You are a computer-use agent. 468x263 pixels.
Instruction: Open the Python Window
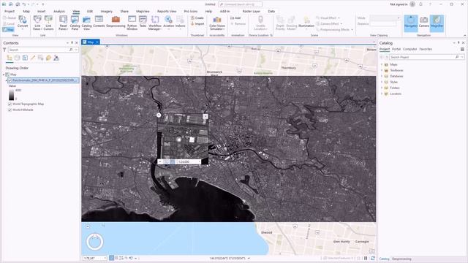click(132, 23)
